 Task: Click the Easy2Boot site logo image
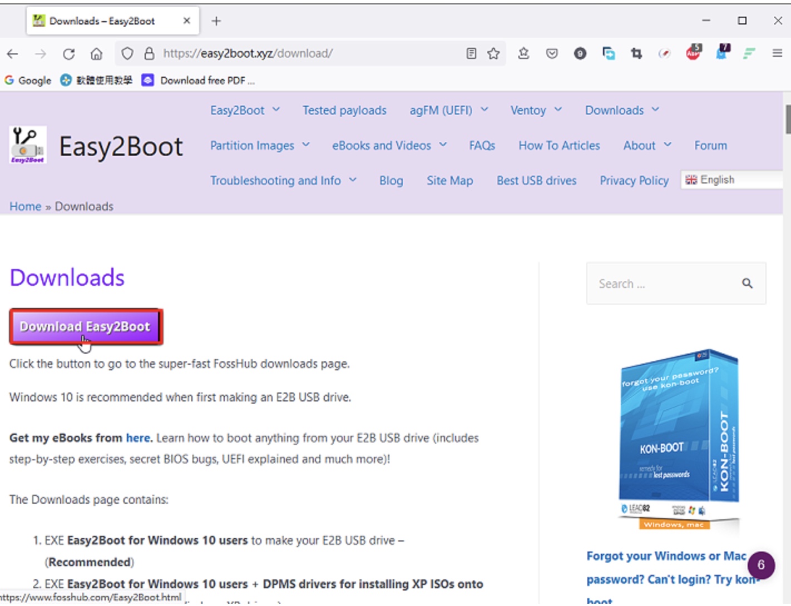click(28, 145)
